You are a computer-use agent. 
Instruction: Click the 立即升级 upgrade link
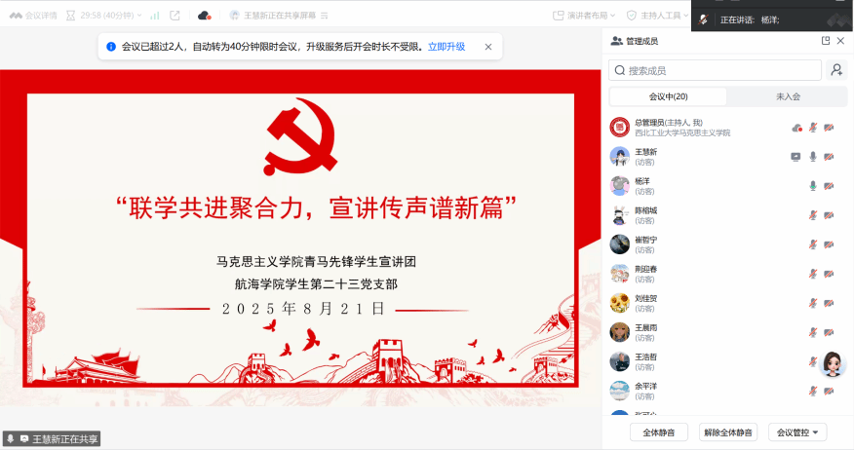pyautogui.click(x=446, y=47)
